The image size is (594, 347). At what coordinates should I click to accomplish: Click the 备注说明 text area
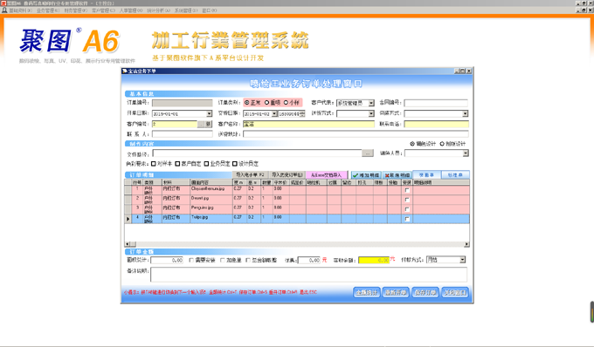point(308,275)
